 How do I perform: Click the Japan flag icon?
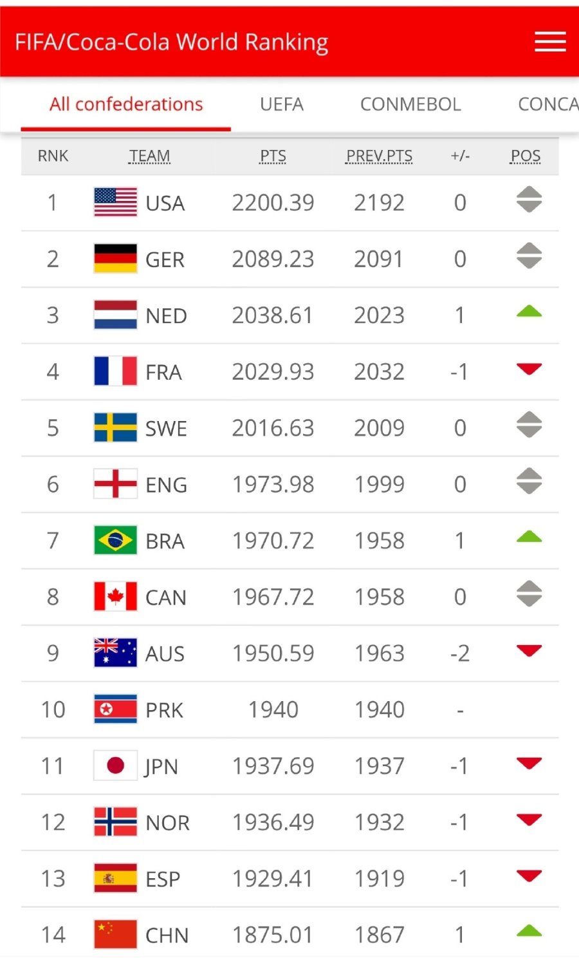[115, 765]
